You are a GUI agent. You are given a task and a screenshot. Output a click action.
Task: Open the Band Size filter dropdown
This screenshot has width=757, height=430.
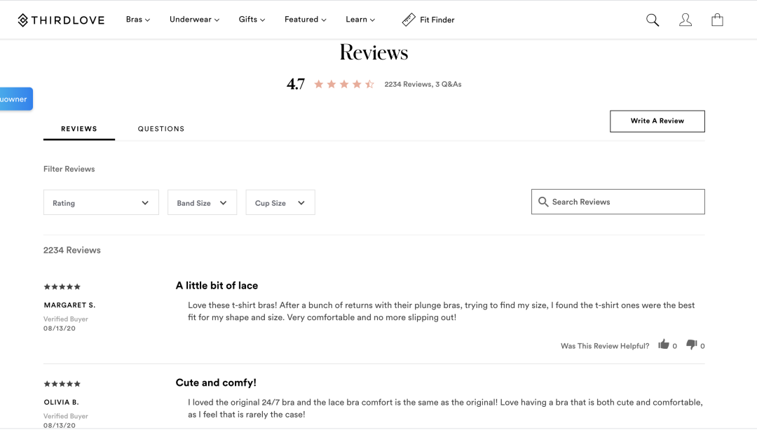pos(202,203)
